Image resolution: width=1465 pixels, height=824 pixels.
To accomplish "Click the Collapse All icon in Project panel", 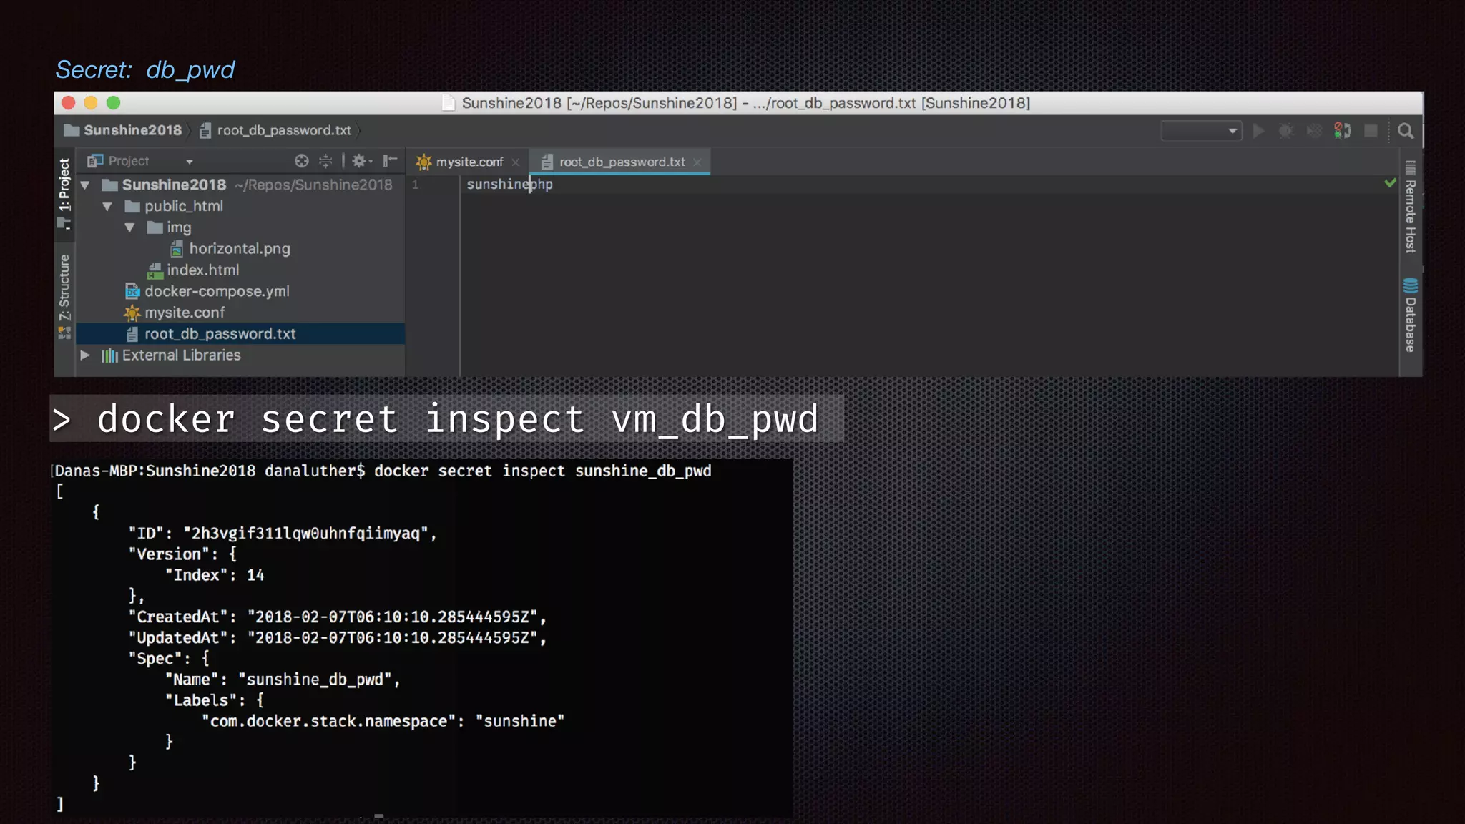I will pyautogui.click(x=325, y=161).
